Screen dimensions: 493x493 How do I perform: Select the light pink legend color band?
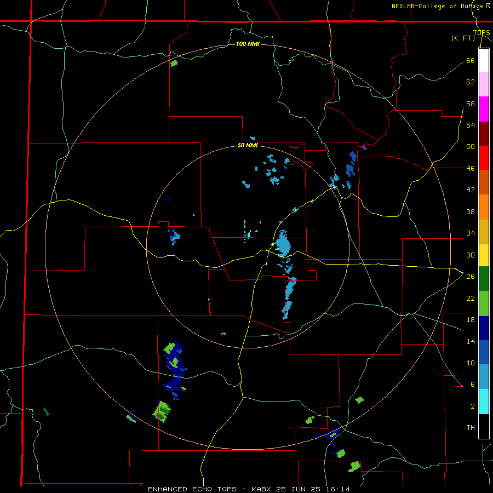(484, 84)
